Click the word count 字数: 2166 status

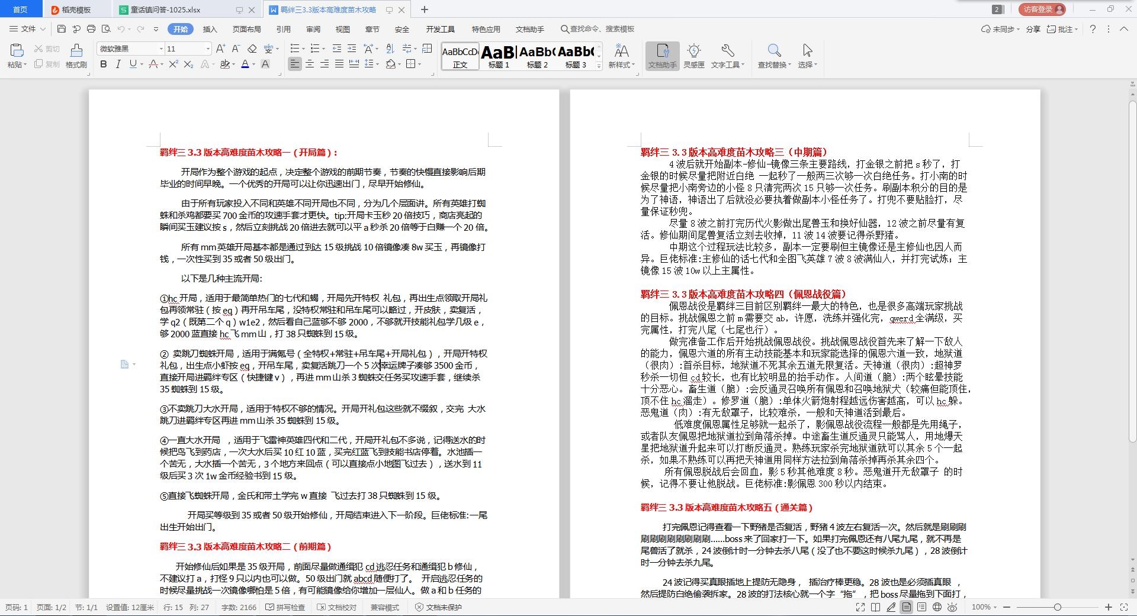[239, 607]
